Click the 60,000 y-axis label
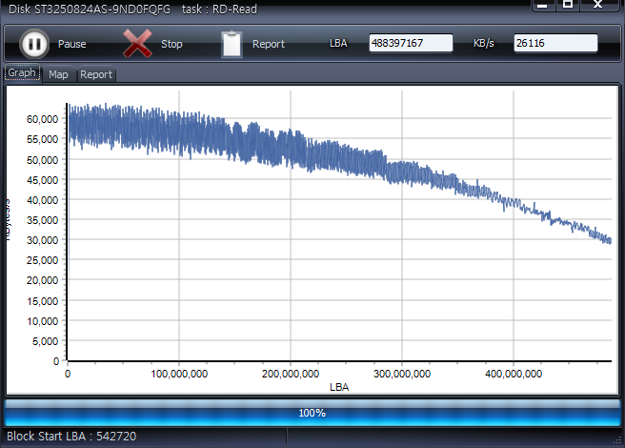The image size is (625, 448). (x=42, y=119)
